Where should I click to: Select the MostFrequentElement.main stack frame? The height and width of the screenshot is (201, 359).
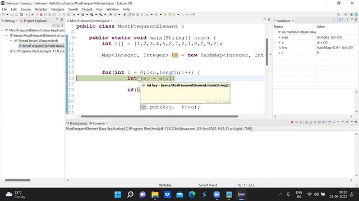coord(42,46)
